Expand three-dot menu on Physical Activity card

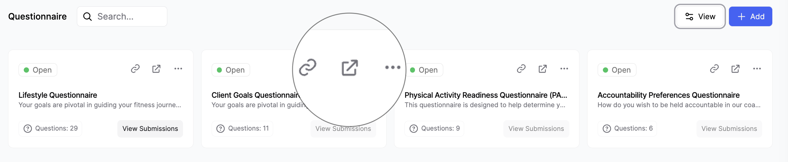[564, 69]
